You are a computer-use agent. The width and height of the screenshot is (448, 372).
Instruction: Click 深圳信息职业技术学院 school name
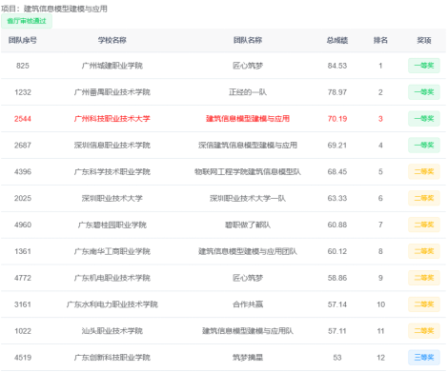(112, 146)
